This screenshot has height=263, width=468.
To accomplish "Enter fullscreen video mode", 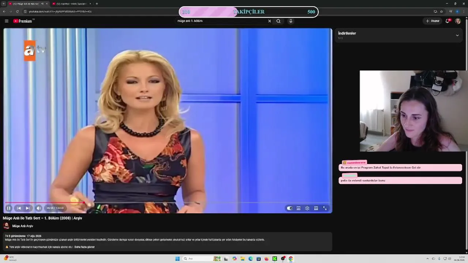I will [x=325, y=208].
